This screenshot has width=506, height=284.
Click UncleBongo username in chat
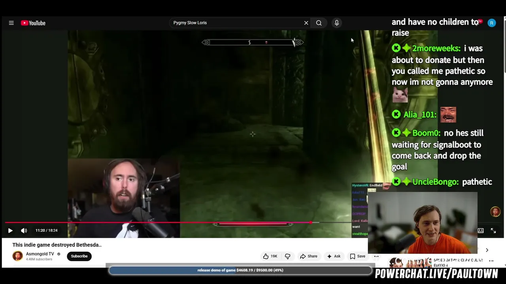[x=435, y=182]
